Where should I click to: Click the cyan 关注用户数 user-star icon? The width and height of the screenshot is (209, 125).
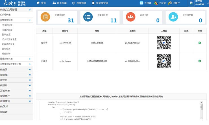click(173, 17)
